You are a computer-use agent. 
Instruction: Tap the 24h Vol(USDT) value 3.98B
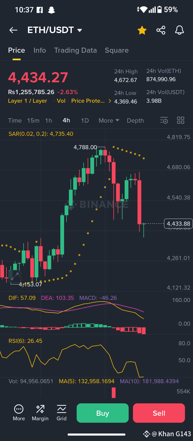(154, 101)
